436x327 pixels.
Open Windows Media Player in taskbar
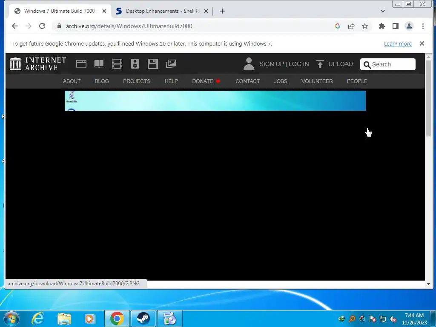point(89,318)
